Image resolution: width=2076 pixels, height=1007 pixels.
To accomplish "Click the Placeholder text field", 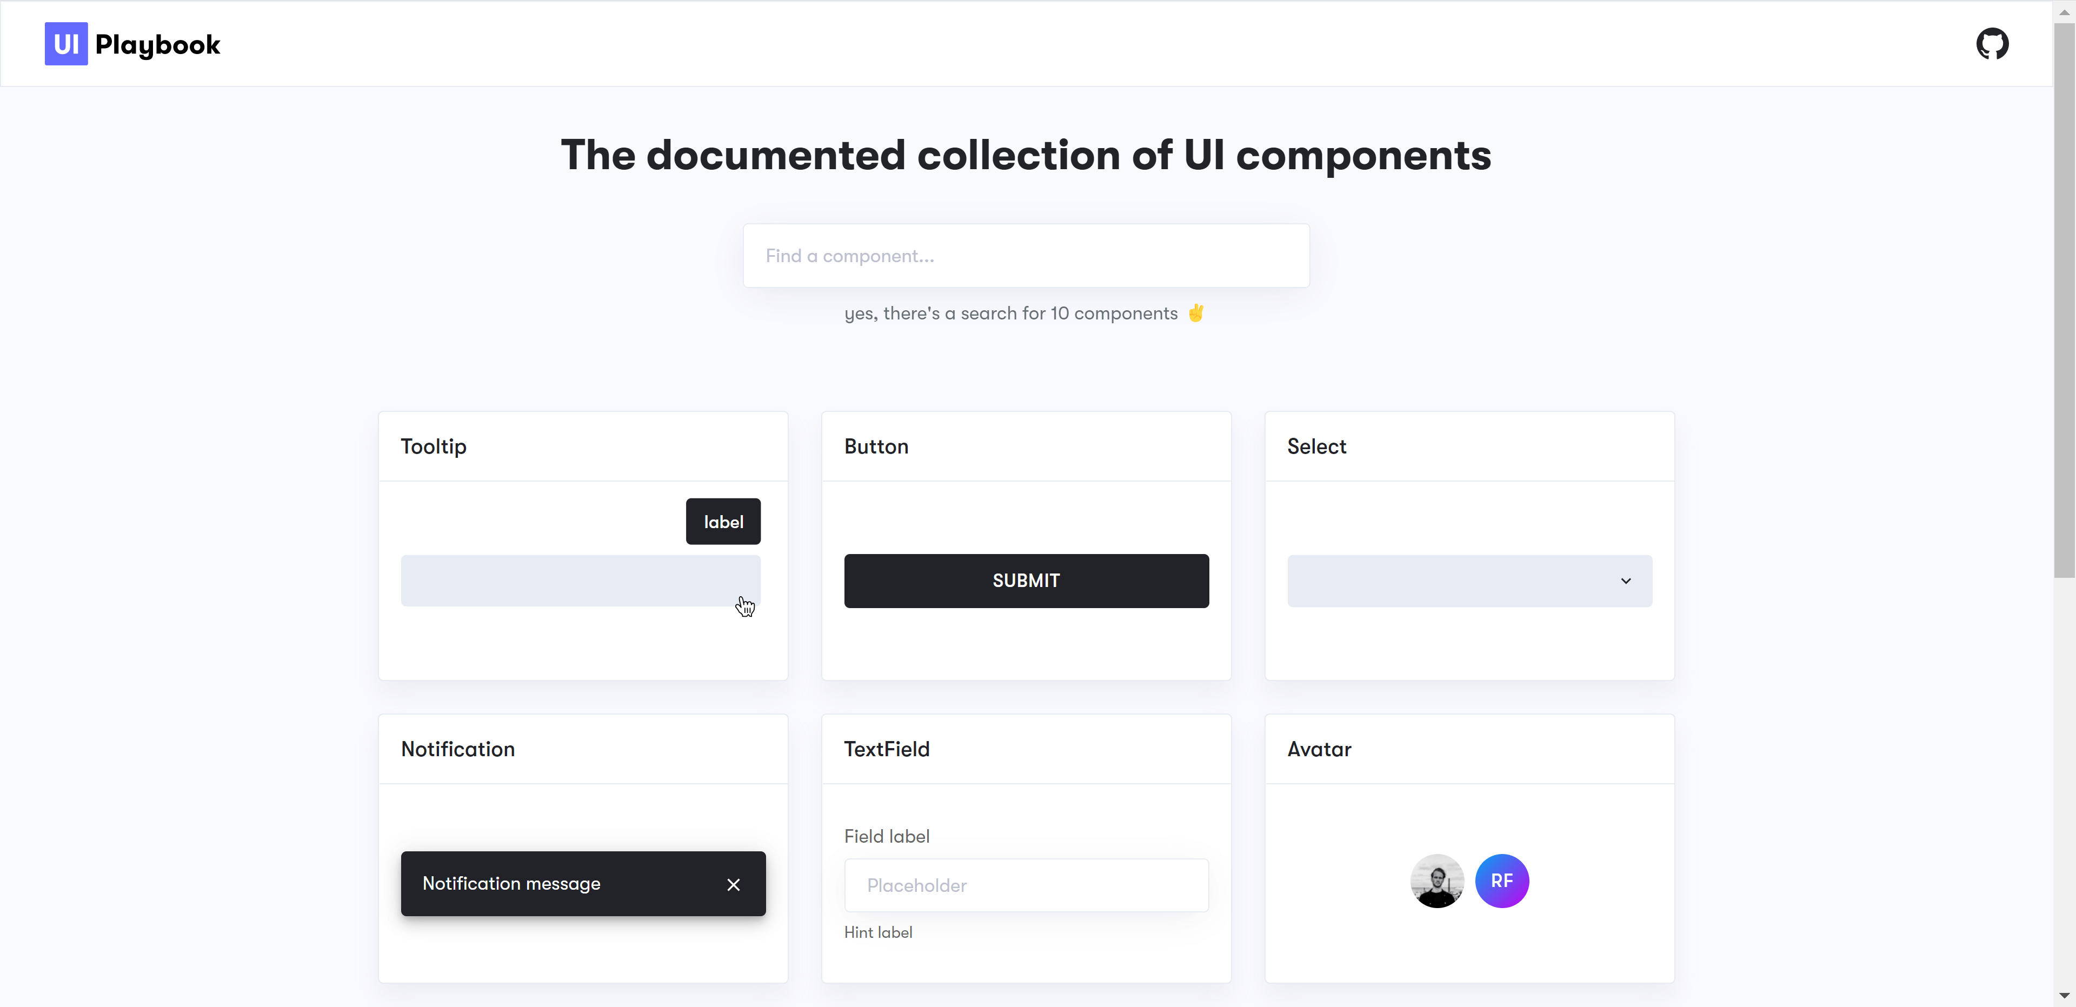I will [x=1025, y=885].
